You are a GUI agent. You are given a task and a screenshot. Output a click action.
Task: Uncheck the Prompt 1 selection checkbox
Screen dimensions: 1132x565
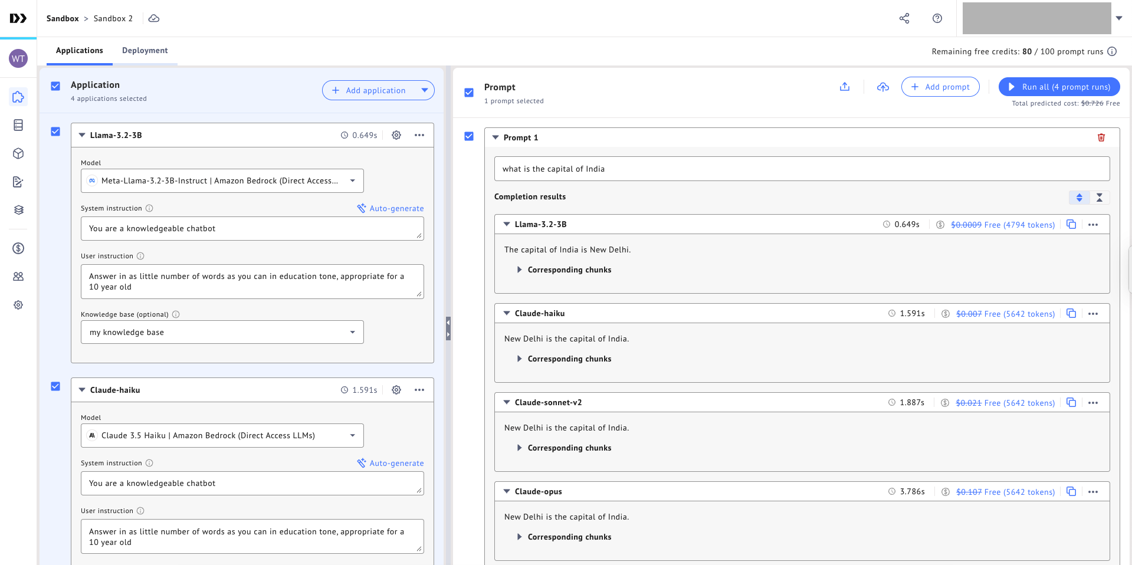click(469, 136)
